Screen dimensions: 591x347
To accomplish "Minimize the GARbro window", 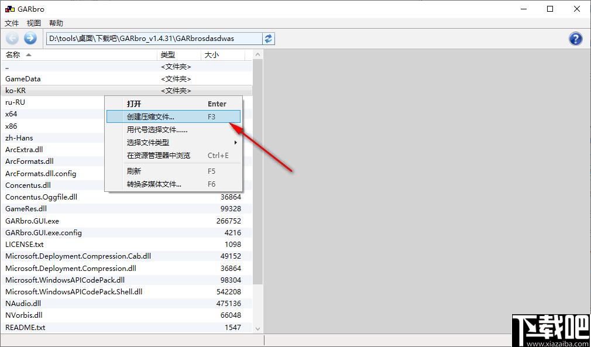I will pos(524,9).
